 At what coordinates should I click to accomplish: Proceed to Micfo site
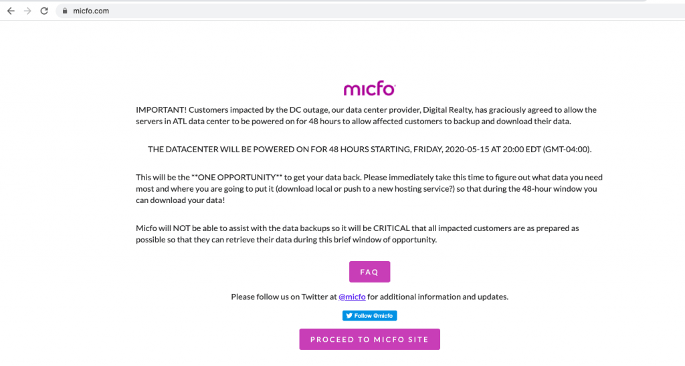(x=369, y=339)
